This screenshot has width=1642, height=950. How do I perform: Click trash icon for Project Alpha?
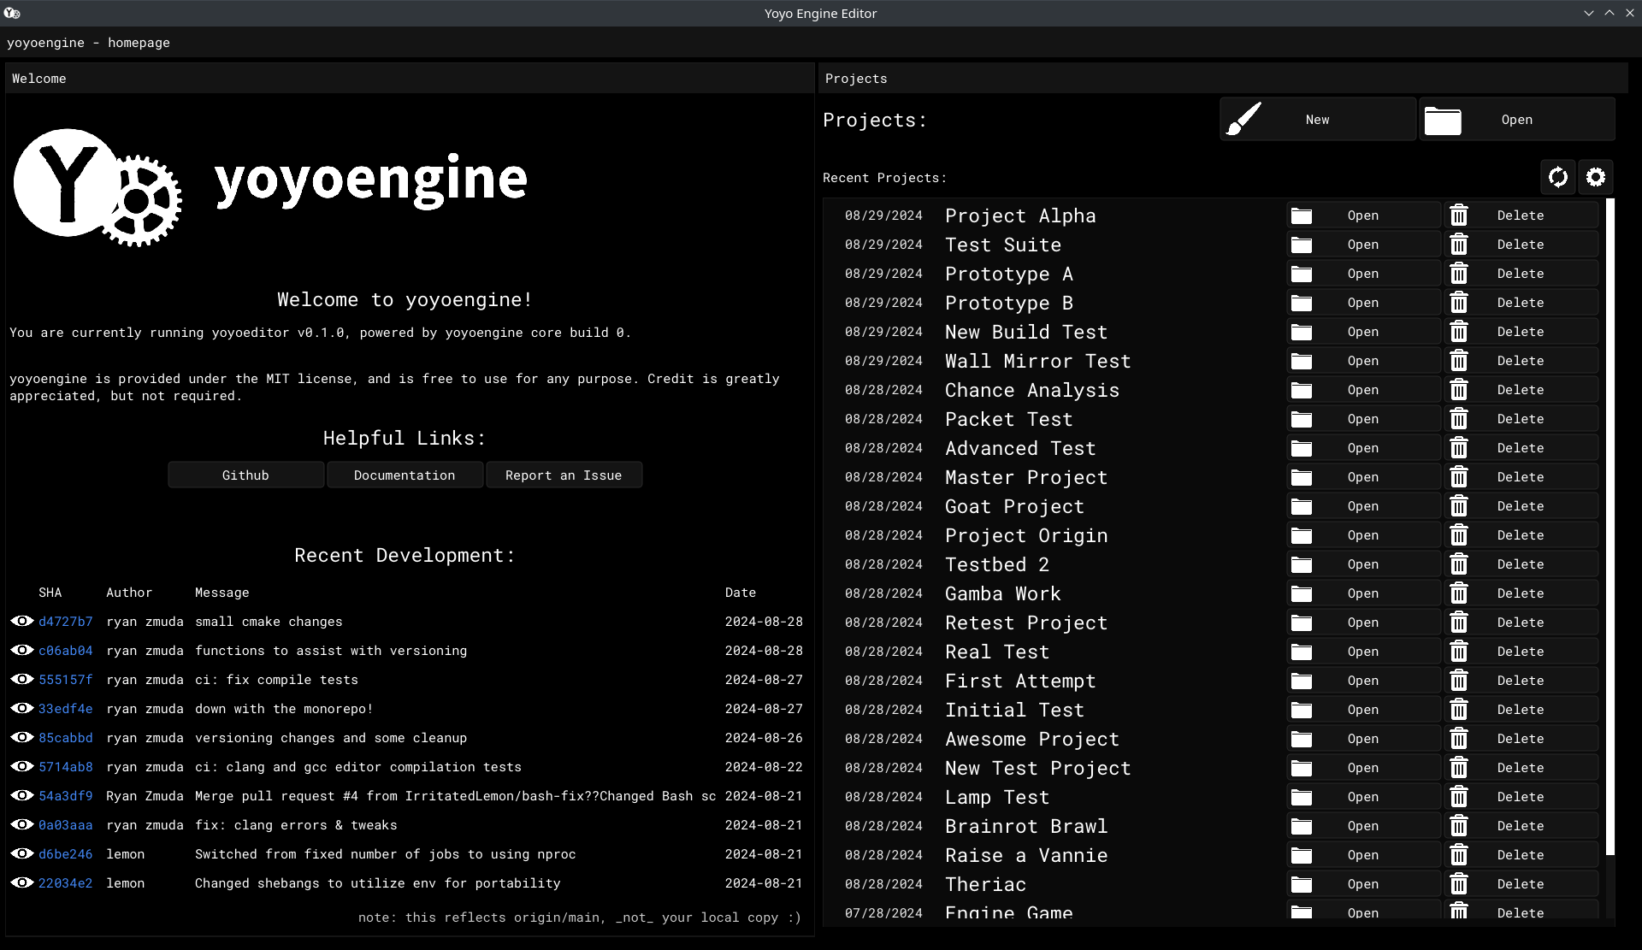[x=1458, y=215]
